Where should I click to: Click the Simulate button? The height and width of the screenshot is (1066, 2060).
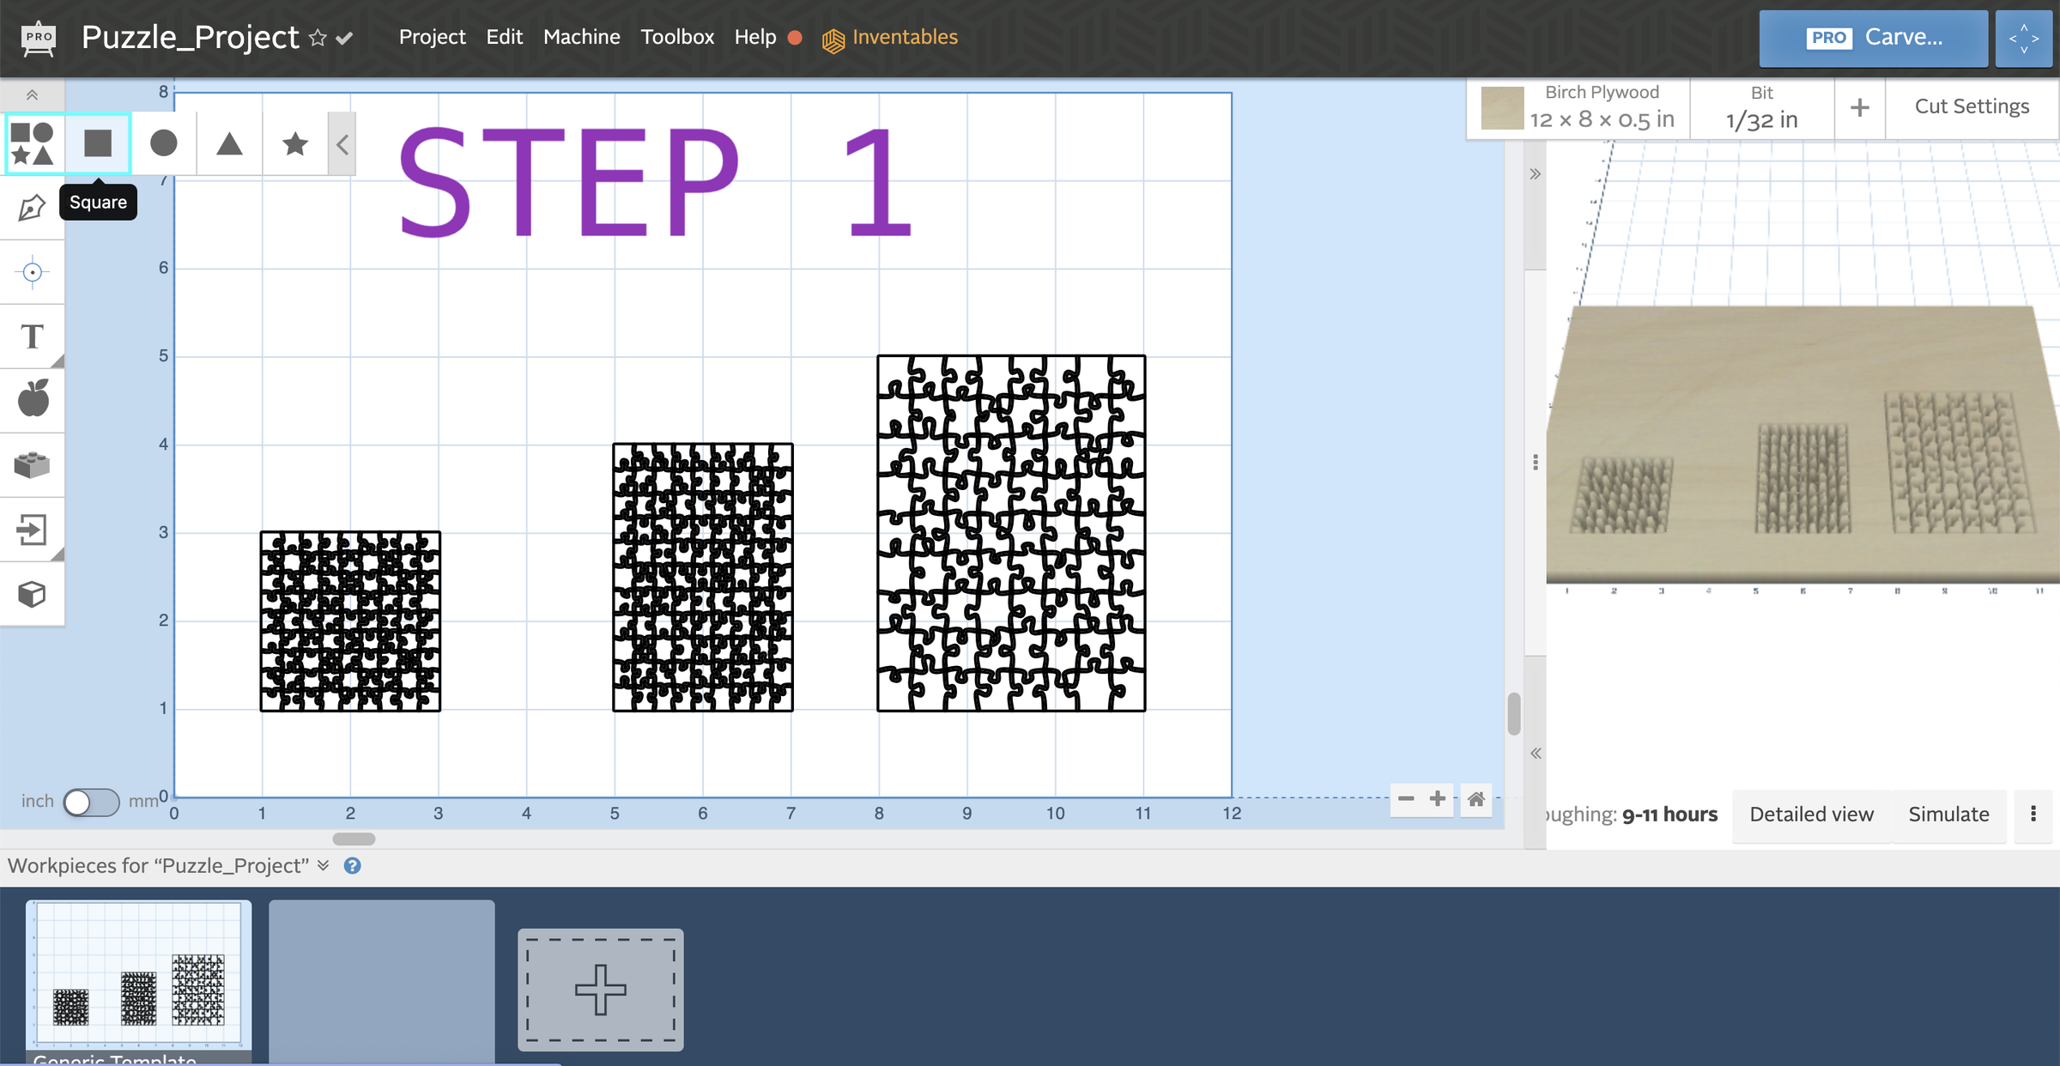click(x=1949, y=815)
